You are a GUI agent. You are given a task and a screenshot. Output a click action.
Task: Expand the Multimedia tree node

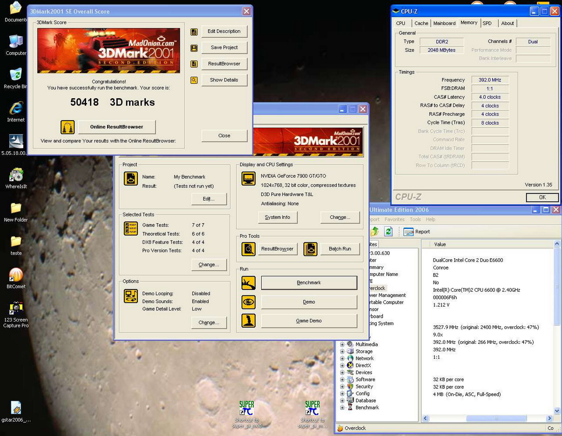pos(342,345)
